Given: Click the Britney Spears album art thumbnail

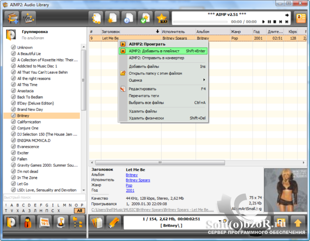Looking at the screenshot, I should pos(286,190).
